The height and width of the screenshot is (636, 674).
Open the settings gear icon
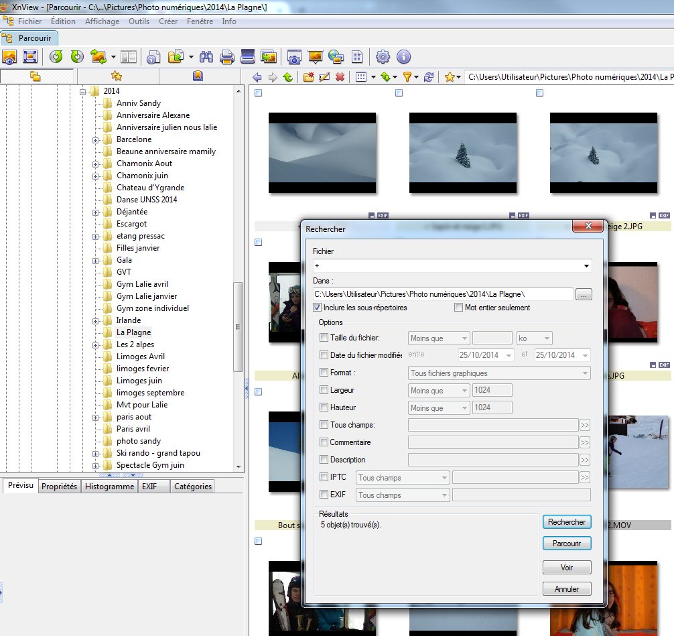[x=383, y=57]
